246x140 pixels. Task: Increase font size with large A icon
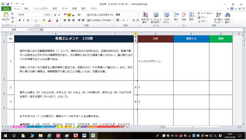point(55,15)
